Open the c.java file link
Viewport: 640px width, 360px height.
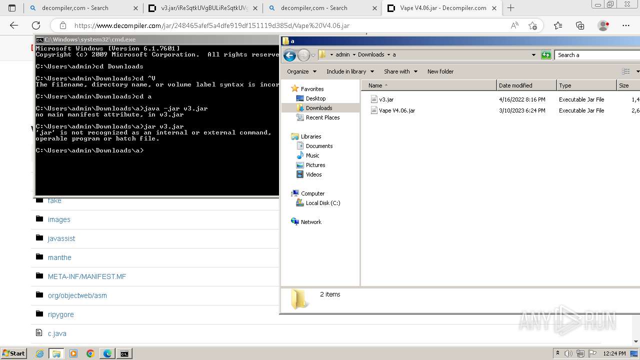click(57, 333)
